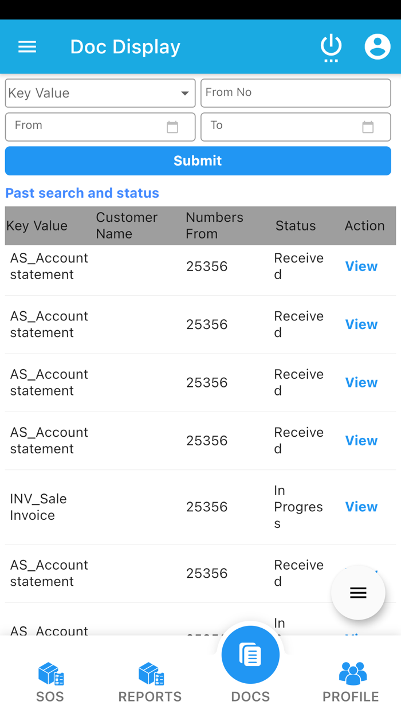Switch to the Reports tab
The image size is (401, 713).
point(150,682)
